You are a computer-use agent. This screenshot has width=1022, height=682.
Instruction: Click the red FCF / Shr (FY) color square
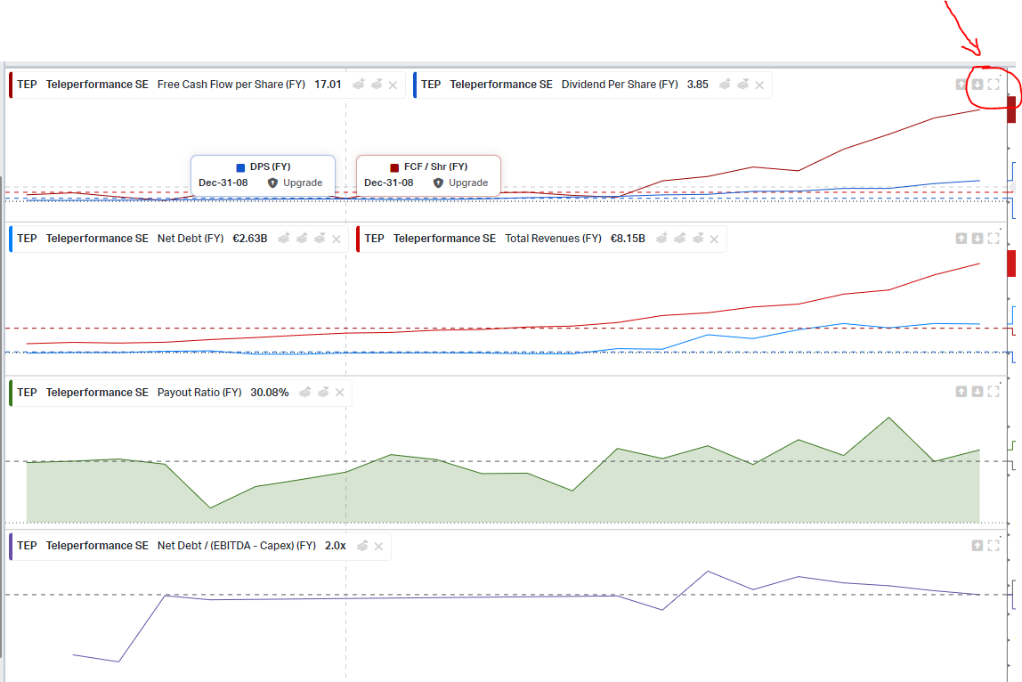tap(394, 167)
